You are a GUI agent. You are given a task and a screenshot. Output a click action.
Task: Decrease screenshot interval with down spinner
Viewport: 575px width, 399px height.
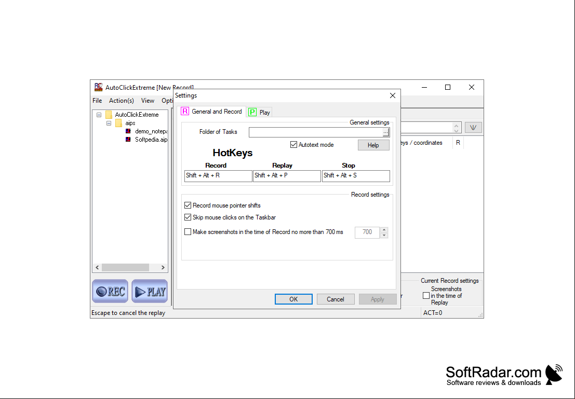click(x=384, y=235)
